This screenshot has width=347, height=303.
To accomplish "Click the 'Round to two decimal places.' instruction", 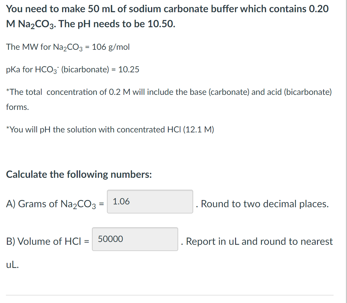I will tap(264, 204).
